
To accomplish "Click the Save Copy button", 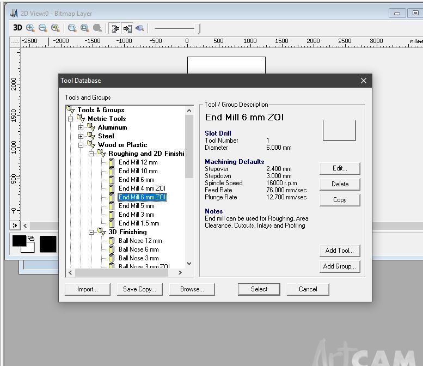I will point(140,289).
